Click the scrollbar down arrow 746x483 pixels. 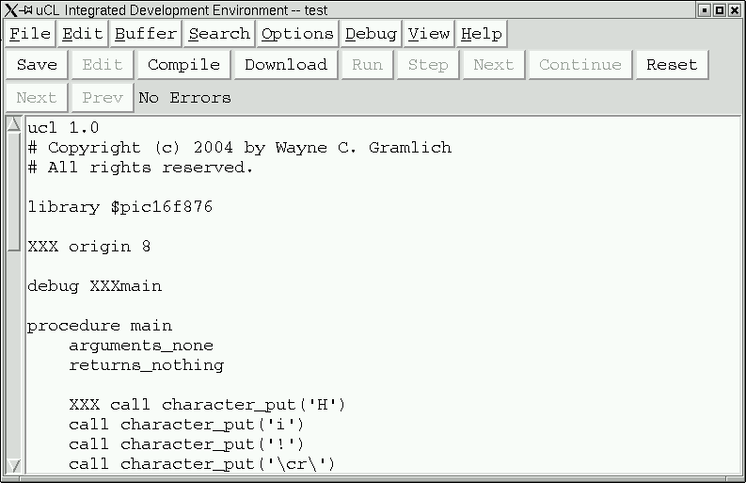pyautogui.click(x=14, y=465)
